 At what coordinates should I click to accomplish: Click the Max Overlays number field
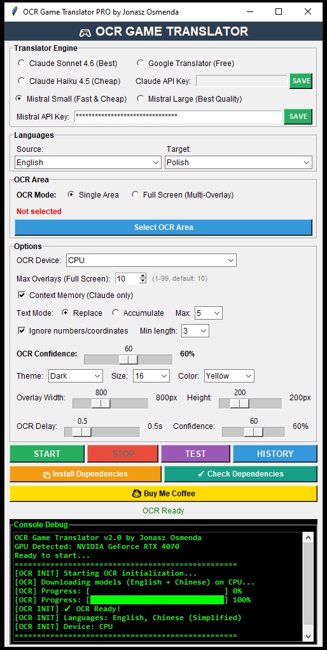click(x=127, y=278)
